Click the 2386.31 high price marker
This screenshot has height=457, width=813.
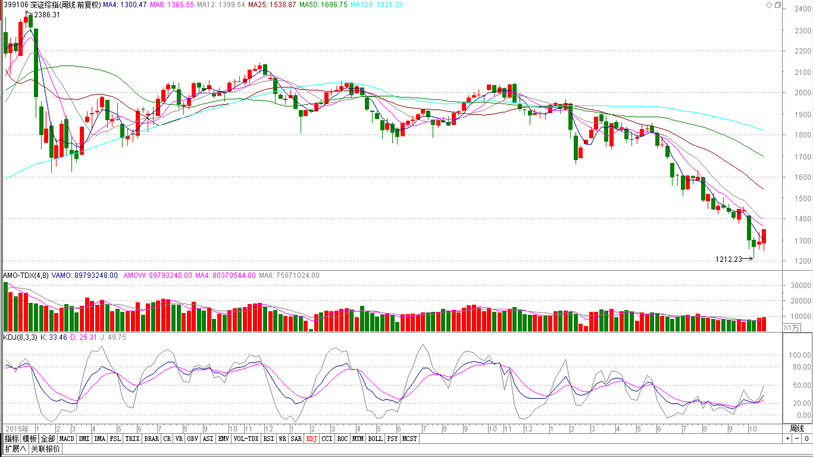46,15
